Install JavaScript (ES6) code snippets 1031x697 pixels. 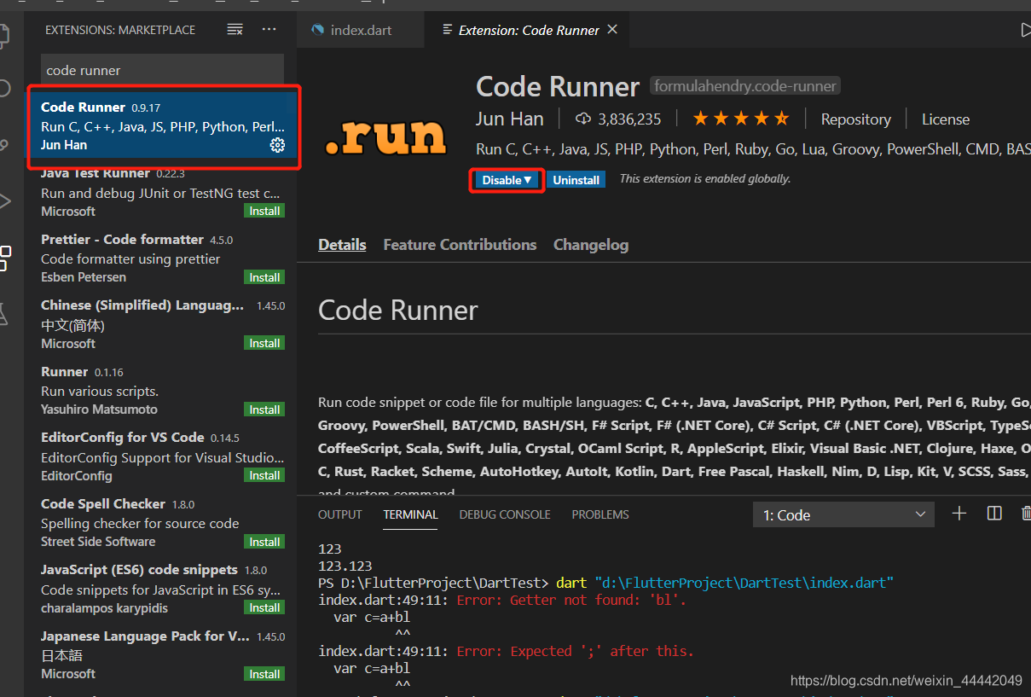[264, 607]
